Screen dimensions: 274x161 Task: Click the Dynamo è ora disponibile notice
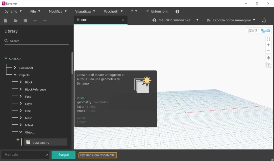(98, 155)
